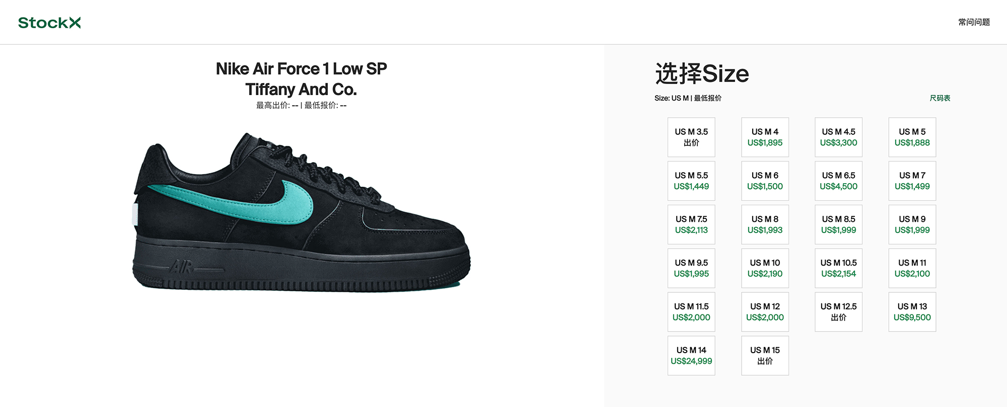Choose size US M 4.5 for US$3,300

click(838, 137)
